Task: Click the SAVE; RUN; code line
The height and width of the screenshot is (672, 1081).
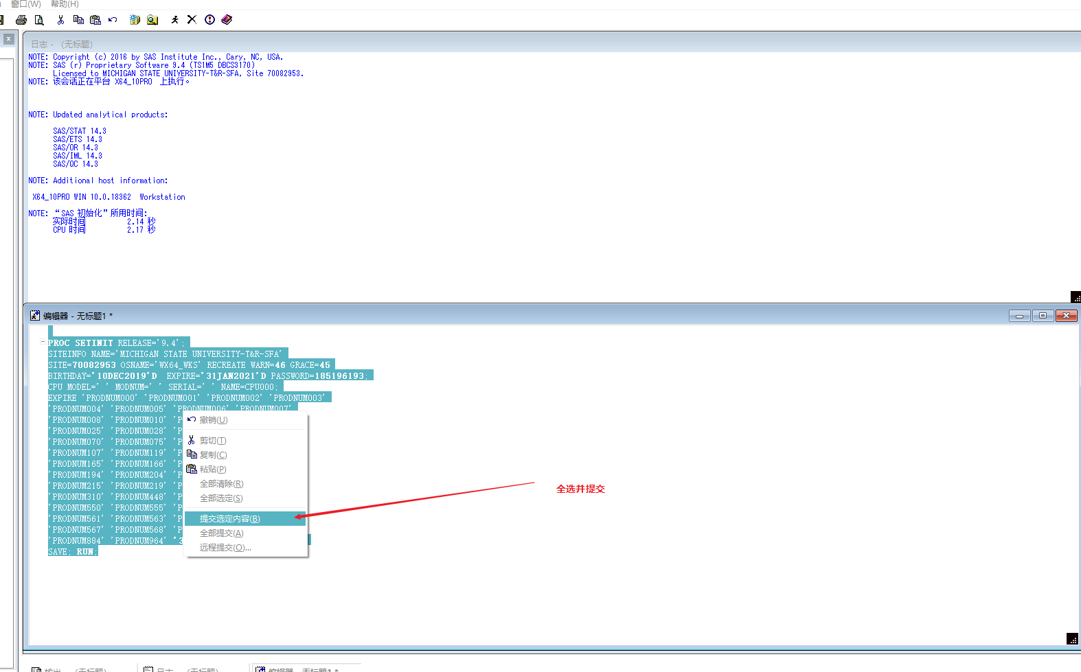Action: 71,552
